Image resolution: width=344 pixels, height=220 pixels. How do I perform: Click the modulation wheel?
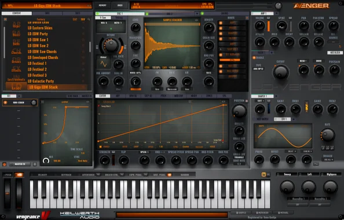[19, 193]
